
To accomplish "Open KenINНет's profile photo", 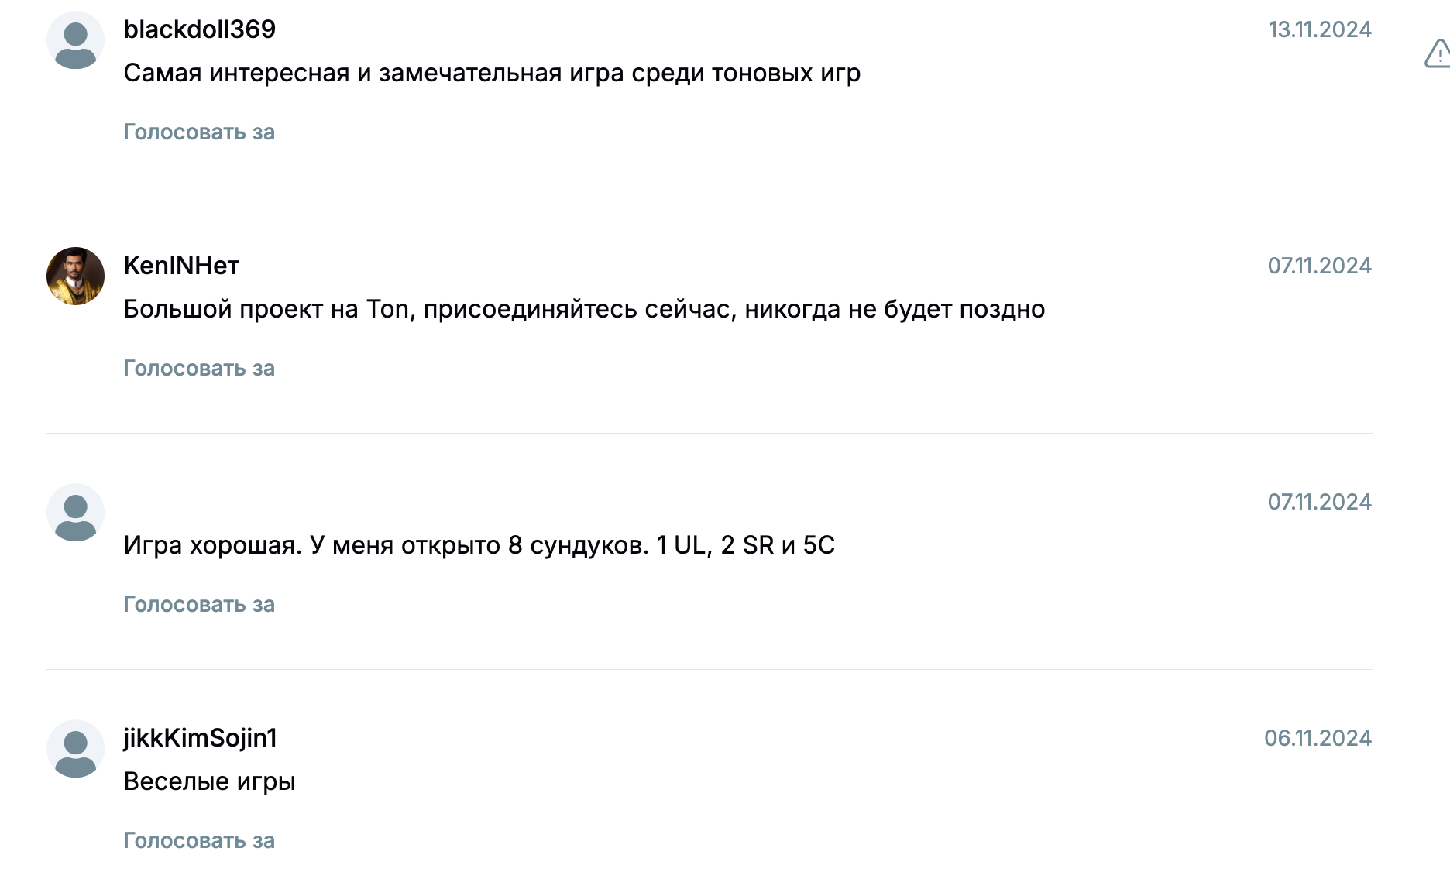I will (x=75, y=276).
